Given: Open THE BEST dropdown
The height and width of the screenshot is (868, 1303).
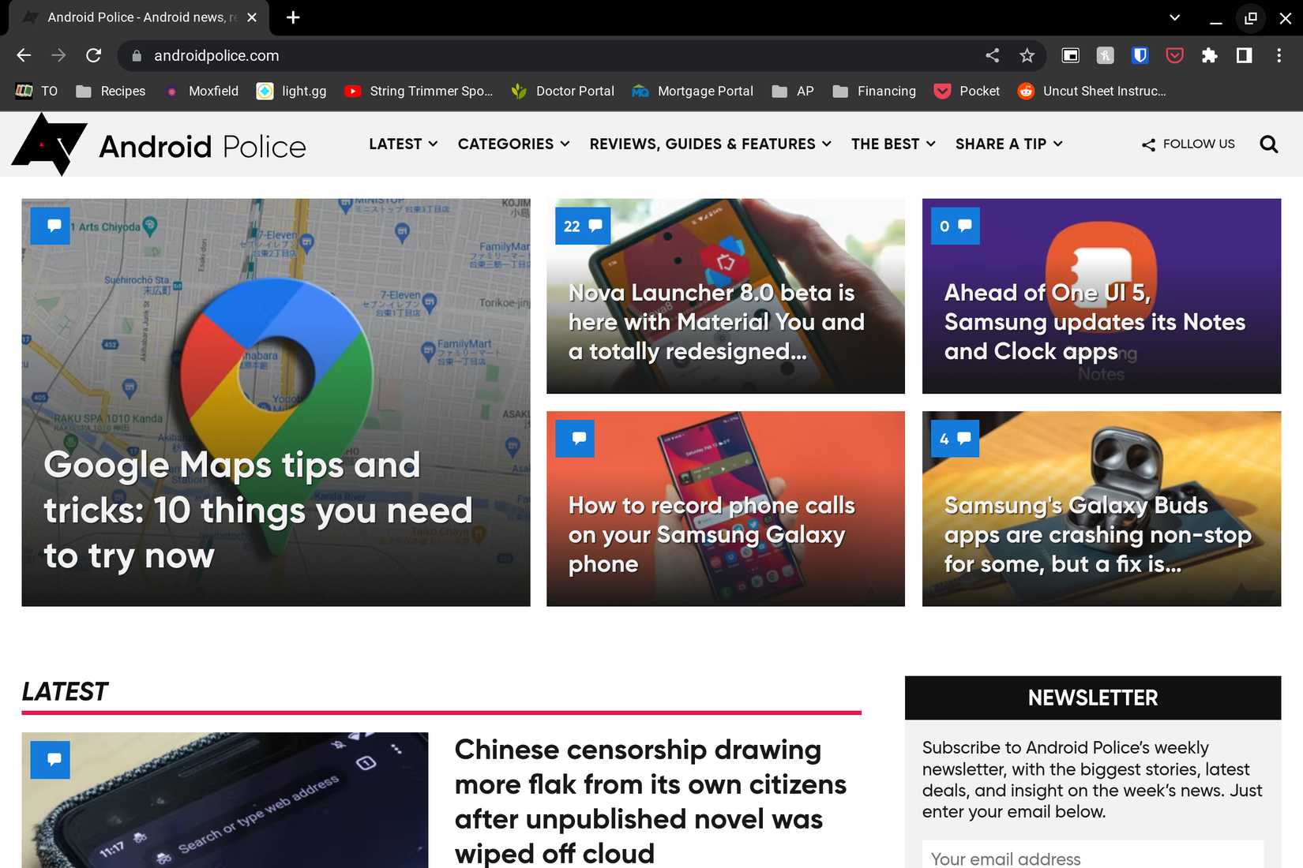Looking at the screenshot, I should pos(892,144).
